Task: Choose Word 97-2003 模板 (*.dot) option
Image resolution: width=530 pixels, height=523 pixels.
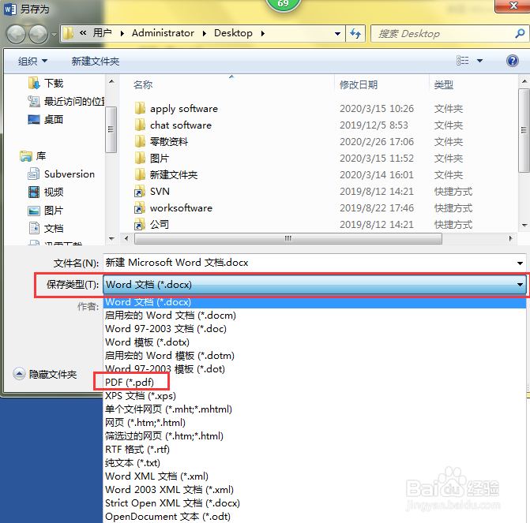Action: click(x=314, y=369)
